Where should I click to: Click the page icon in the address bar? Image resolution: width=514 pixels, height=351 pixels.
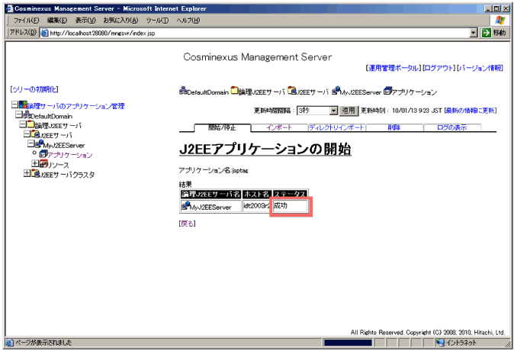[x=44, y=33]
